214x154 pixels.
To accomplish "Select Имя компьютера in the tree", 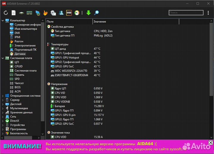I will coord(26,29).
